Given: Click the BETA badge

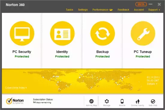Looking at the screenshot, I should point(141,4).
